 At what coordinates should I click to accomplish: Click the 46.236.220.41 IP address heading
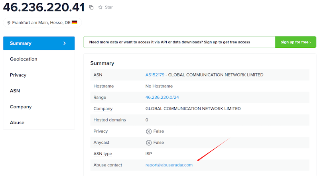coord(44,7)
